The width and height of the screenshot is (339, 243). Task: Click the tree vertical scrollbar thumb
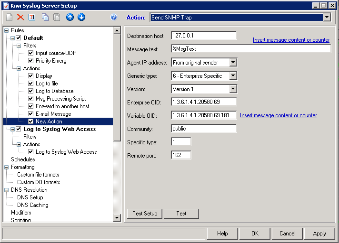coord(117,88)
